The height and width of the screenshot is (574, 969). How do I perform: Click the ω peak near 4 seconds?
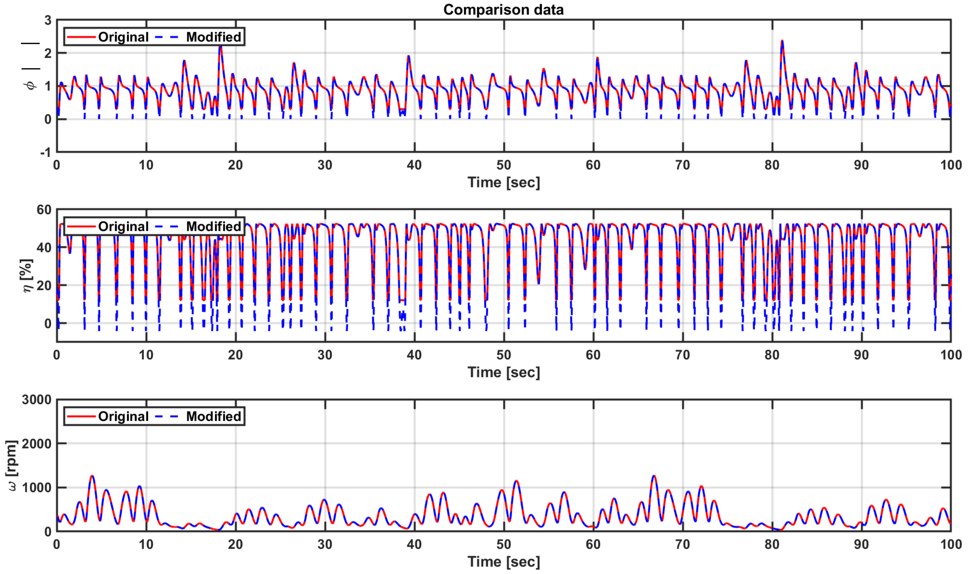(92, 476)
